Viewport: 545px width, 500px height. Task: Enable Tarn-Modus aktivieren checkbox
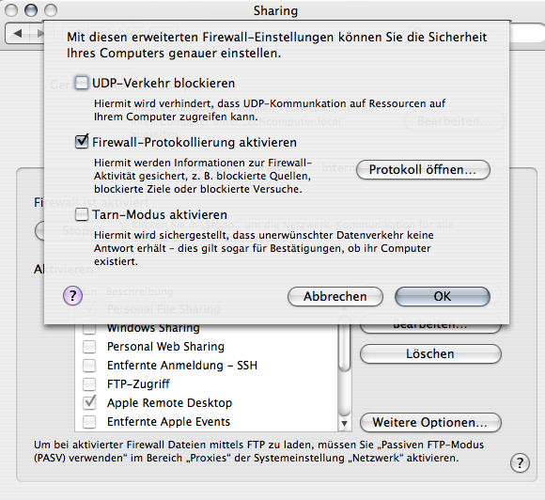pos(82,214)
